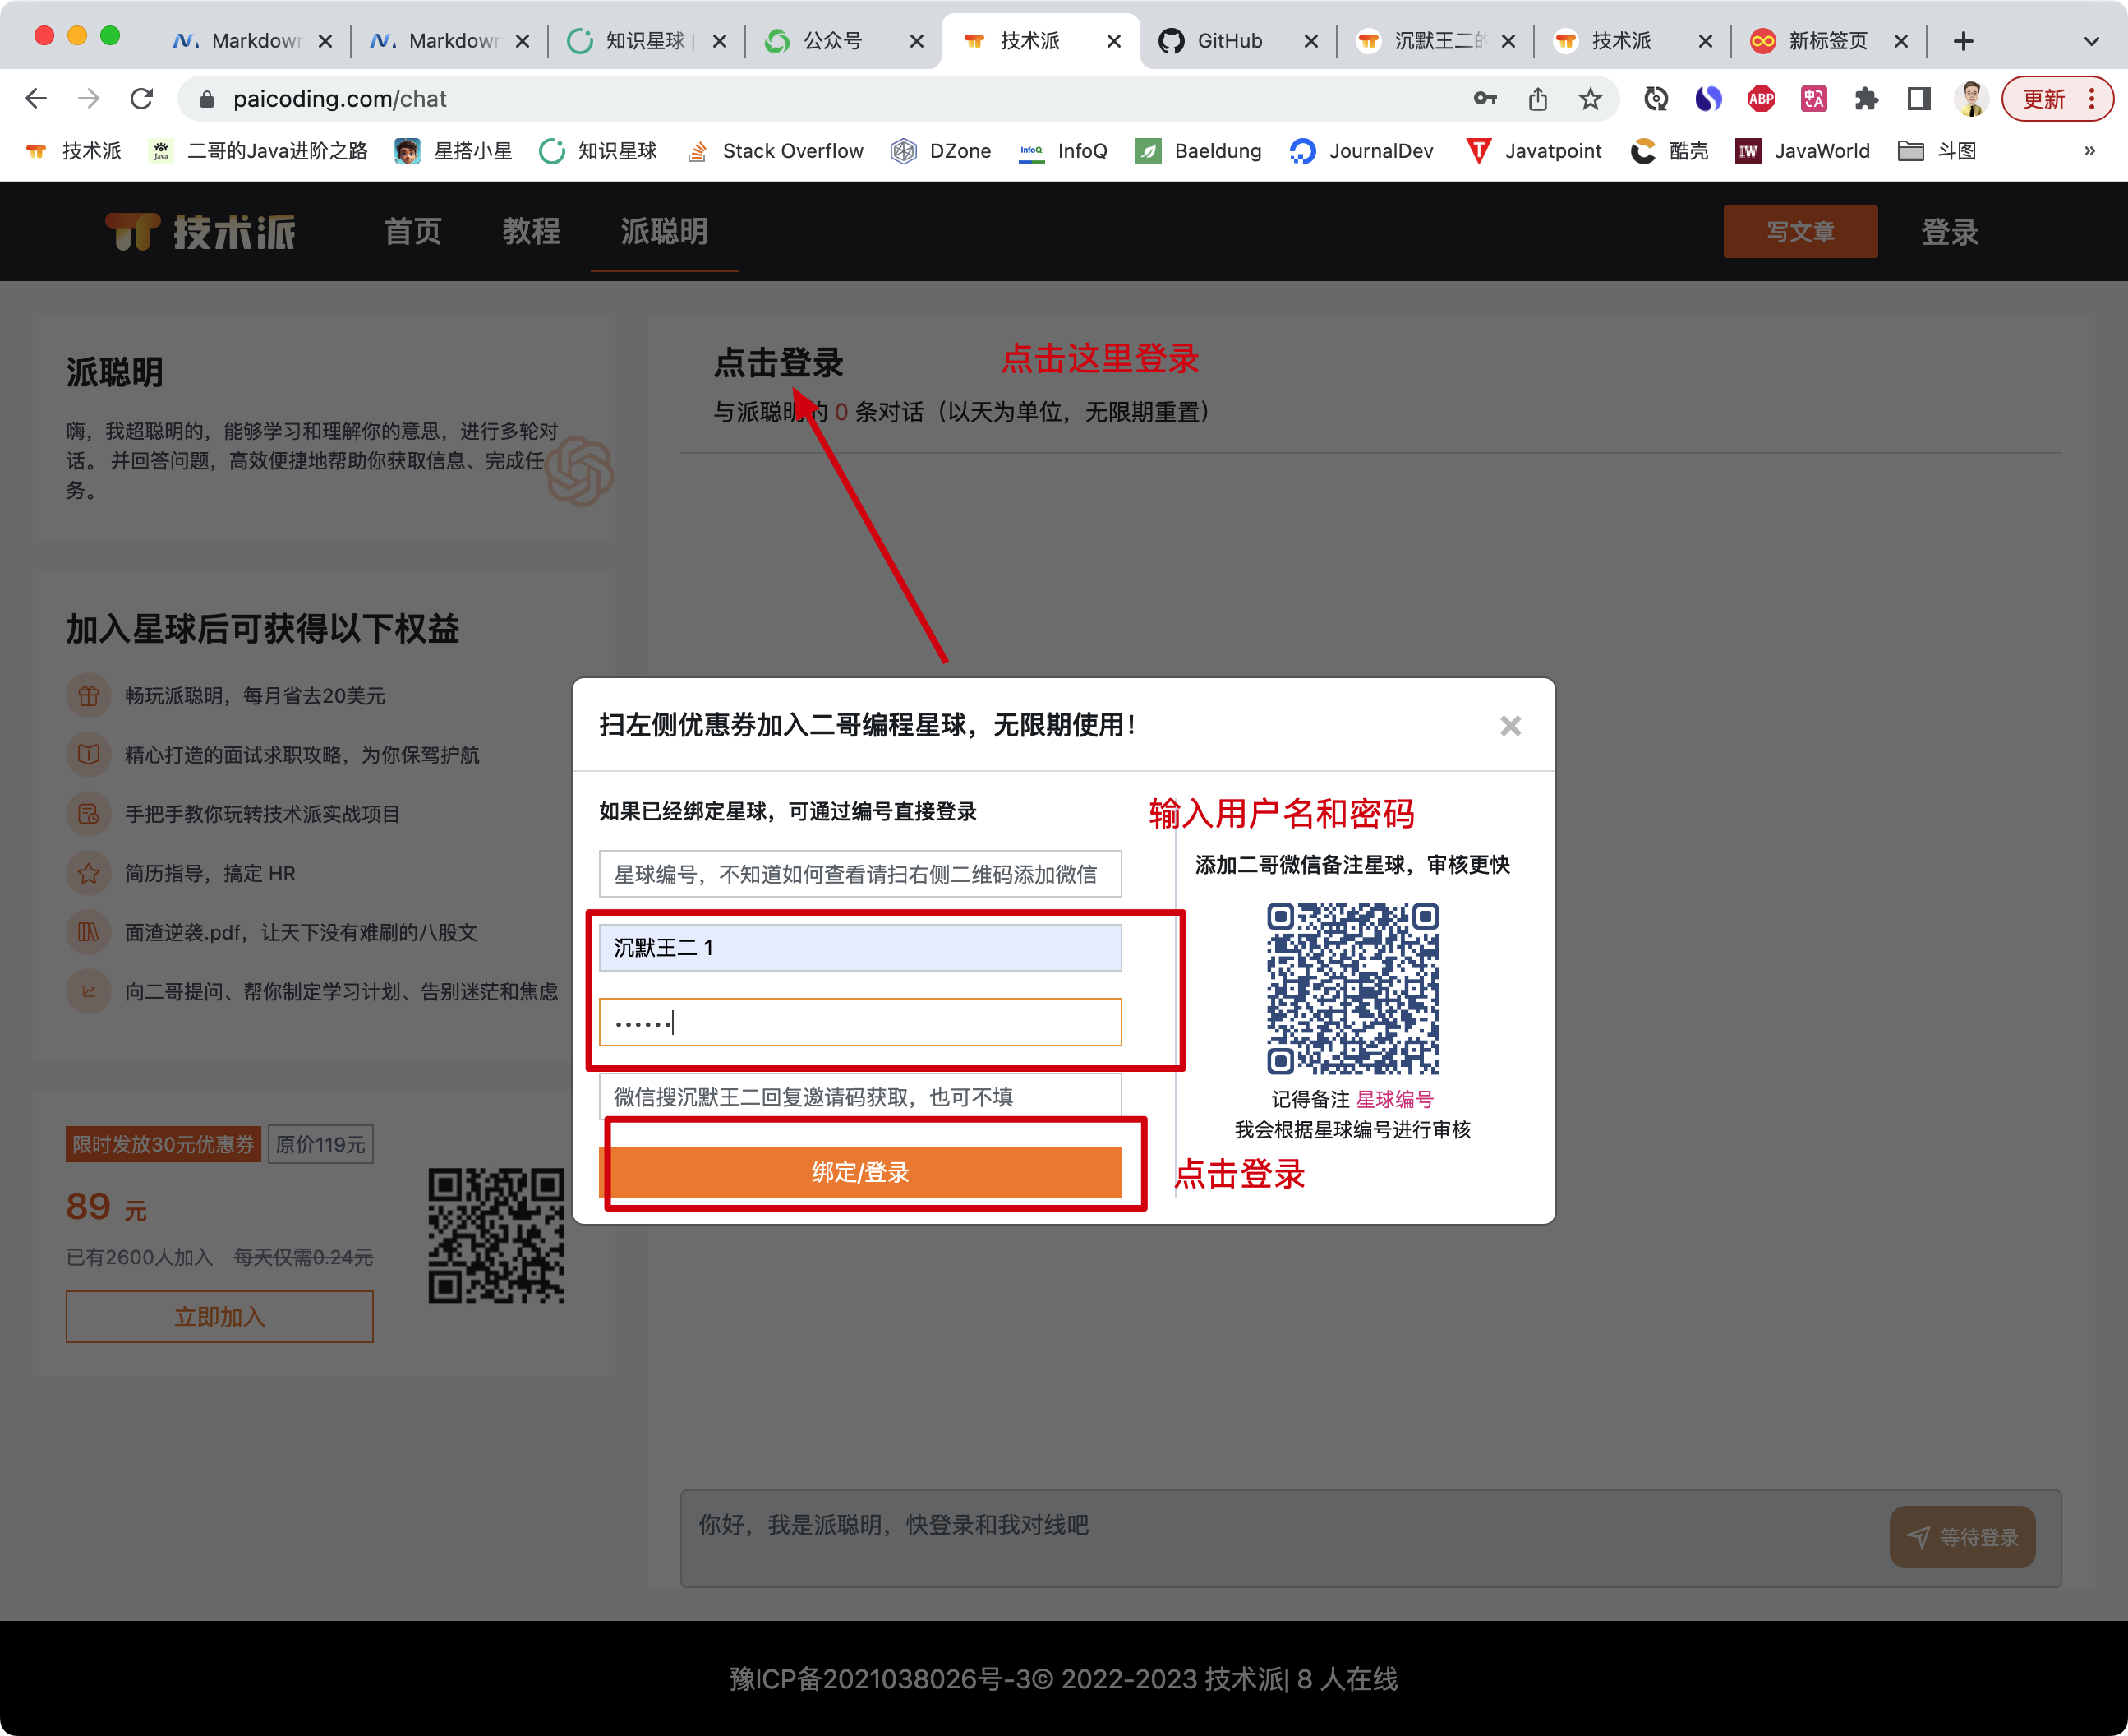
Task: Go to the 教程 nav item
Action: point(531,232)
